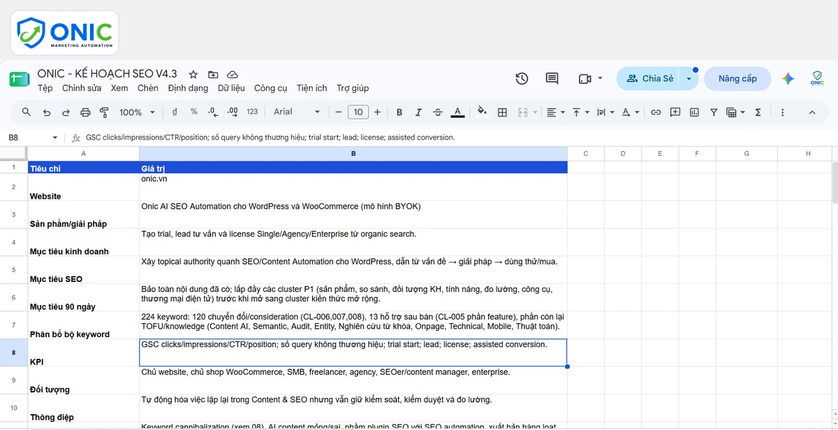This screenshot has width=838, height=430.
Task: Click the name box showing B8
Action: click(31, 138)
